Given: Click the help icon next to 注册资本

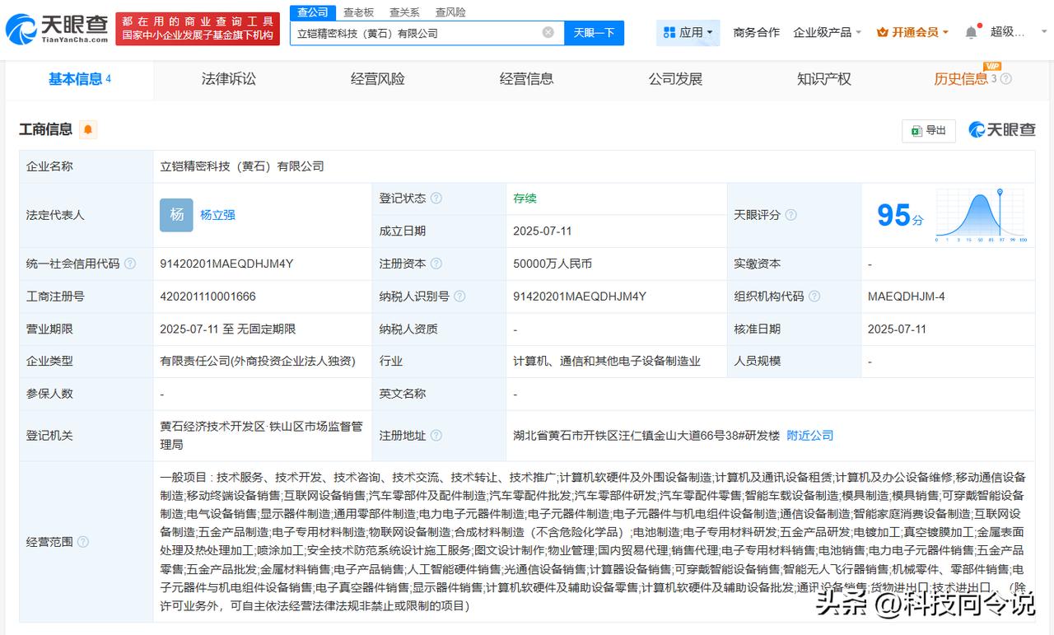Looking at the screenshot, I should [436, 264].
